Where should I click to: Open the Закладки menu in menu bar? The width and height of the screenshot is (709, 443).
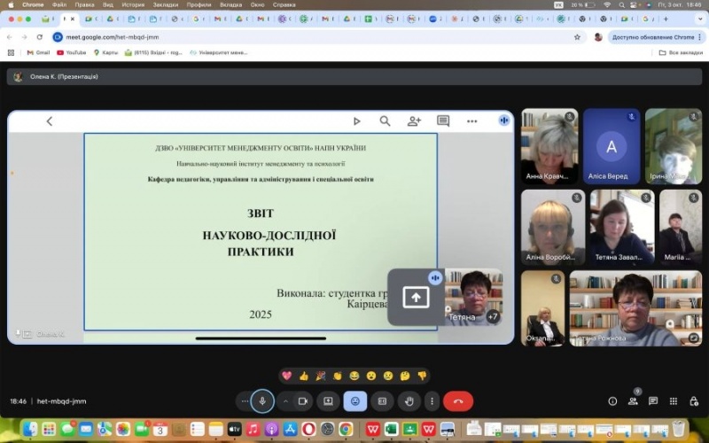tap(164, 4)
